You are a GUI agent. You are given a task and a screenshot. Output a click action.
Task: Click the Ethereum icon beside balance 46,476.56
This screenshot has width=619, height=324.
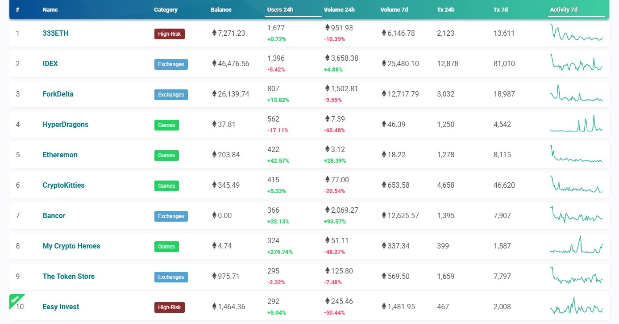pyautogui.click(x=214, y=63)
